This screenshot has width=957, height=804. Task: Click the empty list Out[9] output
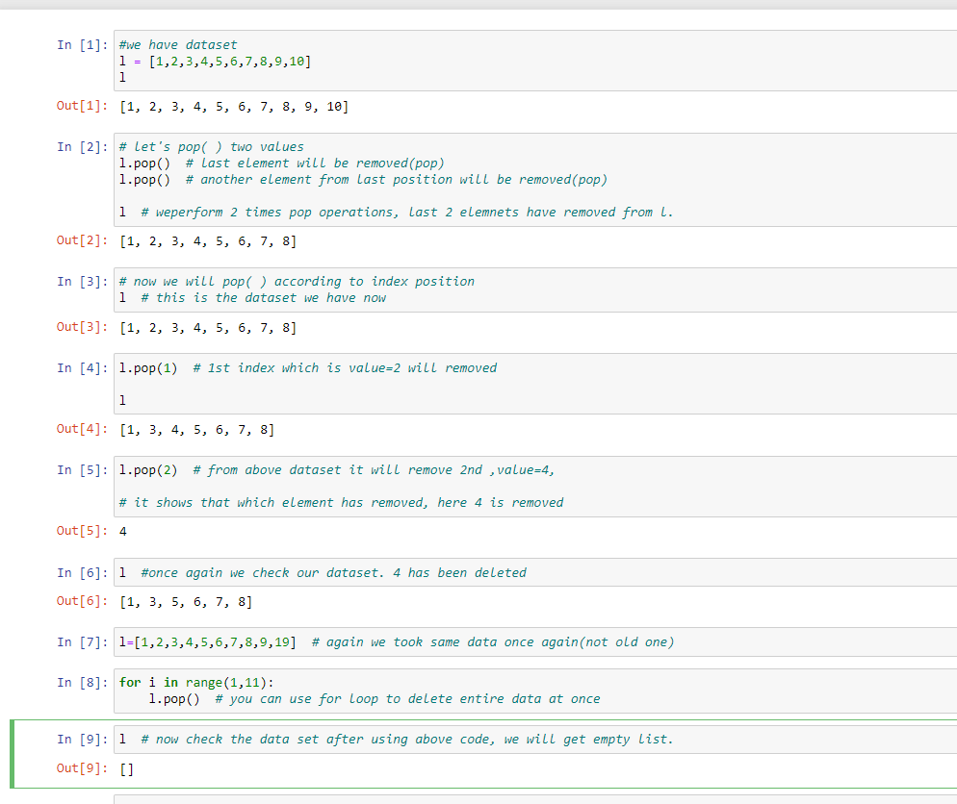[x=126, y=769]
